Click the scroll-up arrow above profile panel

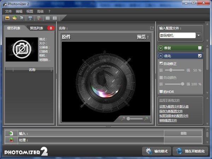click(207, 24)
